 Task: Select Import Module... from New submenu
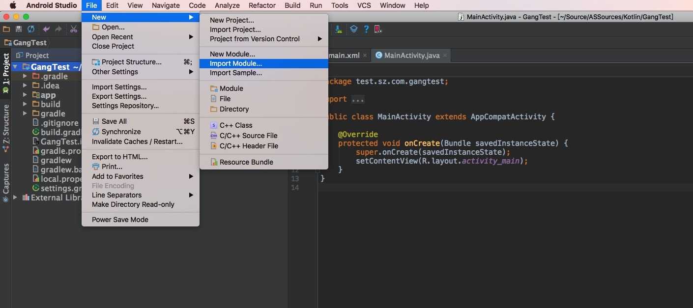264,63
